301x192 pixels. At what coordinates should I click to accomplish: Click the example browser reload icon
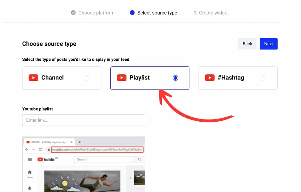40,150
